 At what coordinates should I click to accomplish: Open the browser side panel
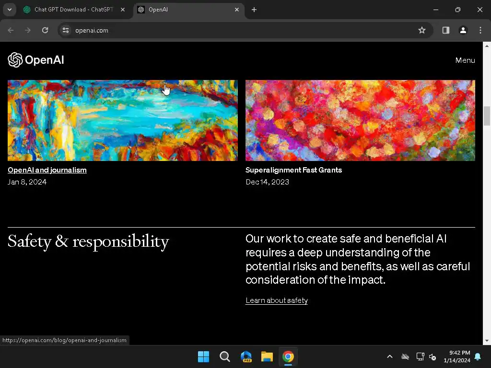coord(446,30)
